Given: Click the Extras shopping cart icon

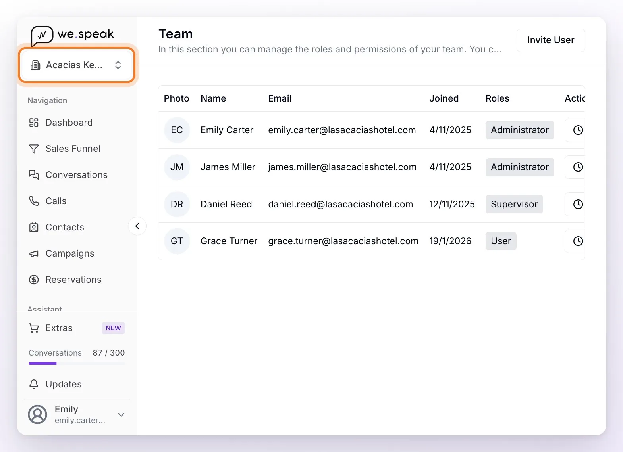Looking at the screenshot, I should (34, 328).
